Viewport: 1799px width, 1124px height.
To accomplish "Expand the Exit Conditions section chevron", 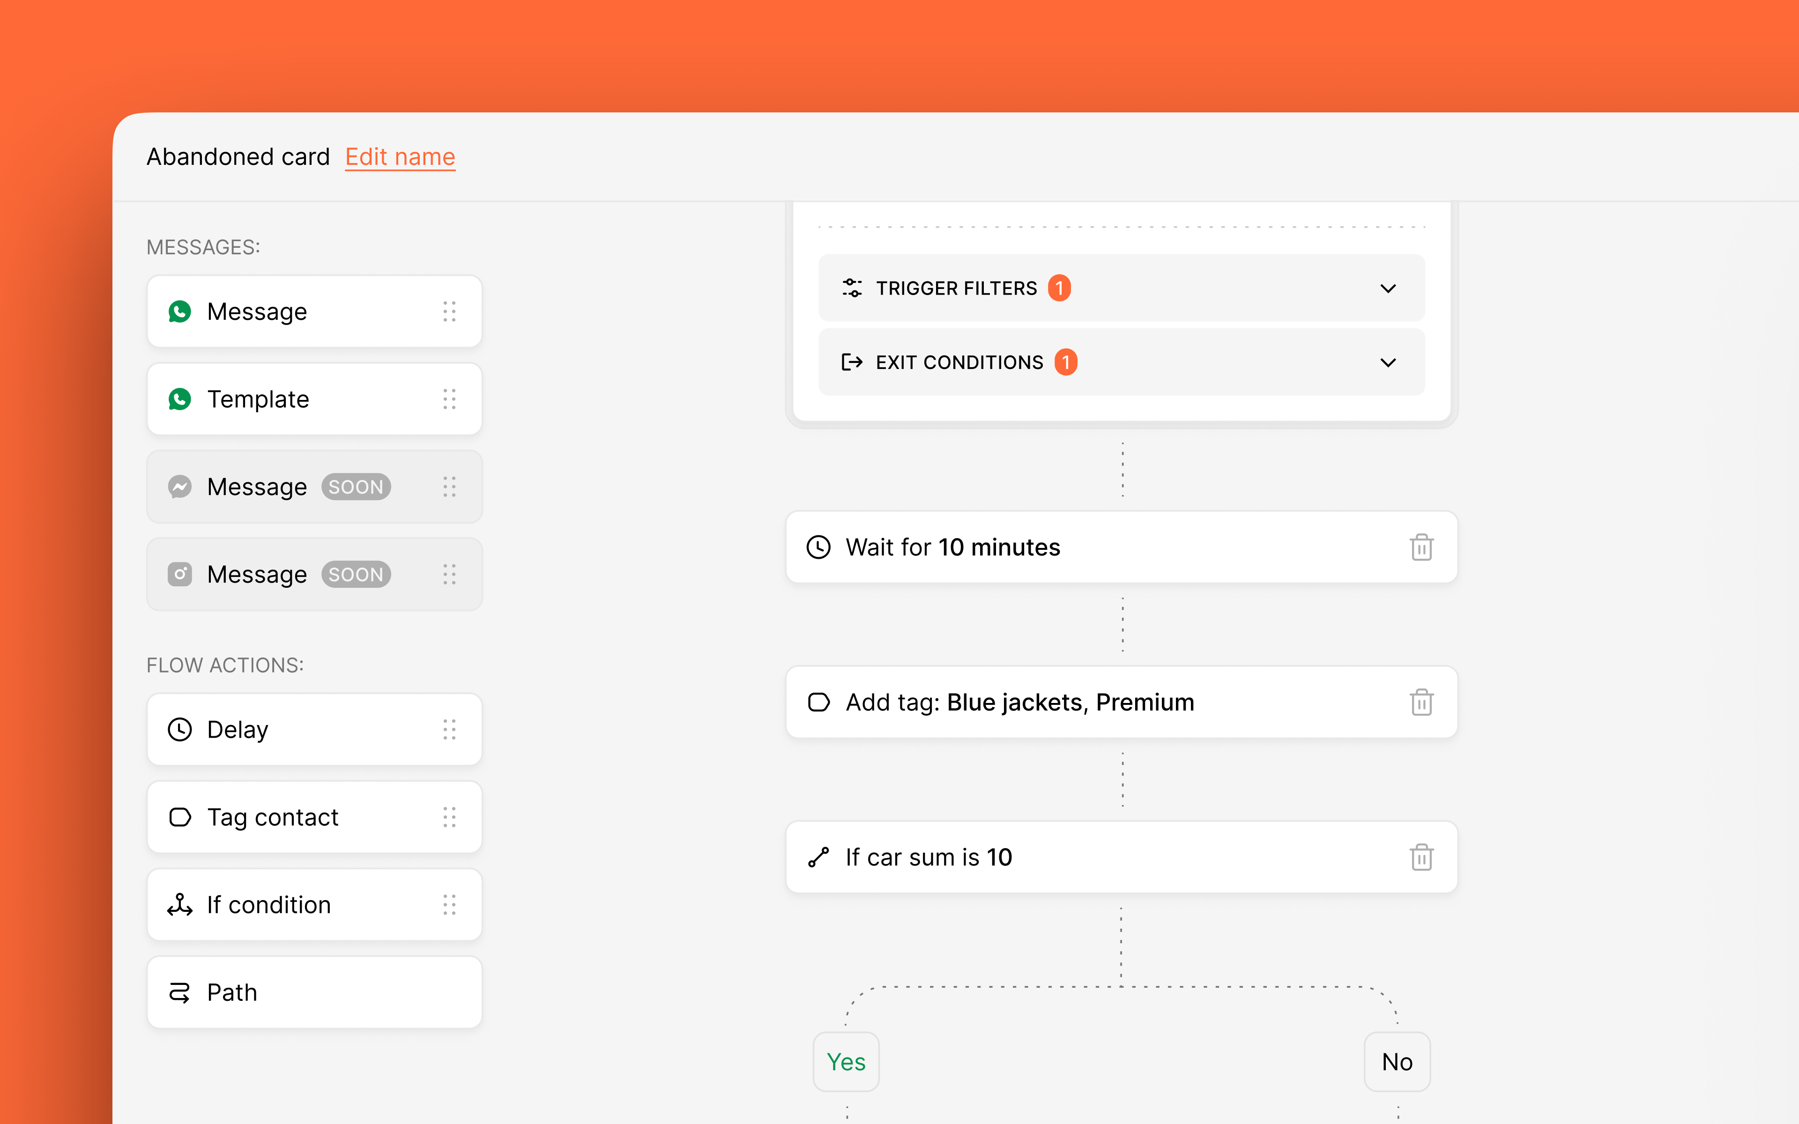I will tap(1388, 363).
